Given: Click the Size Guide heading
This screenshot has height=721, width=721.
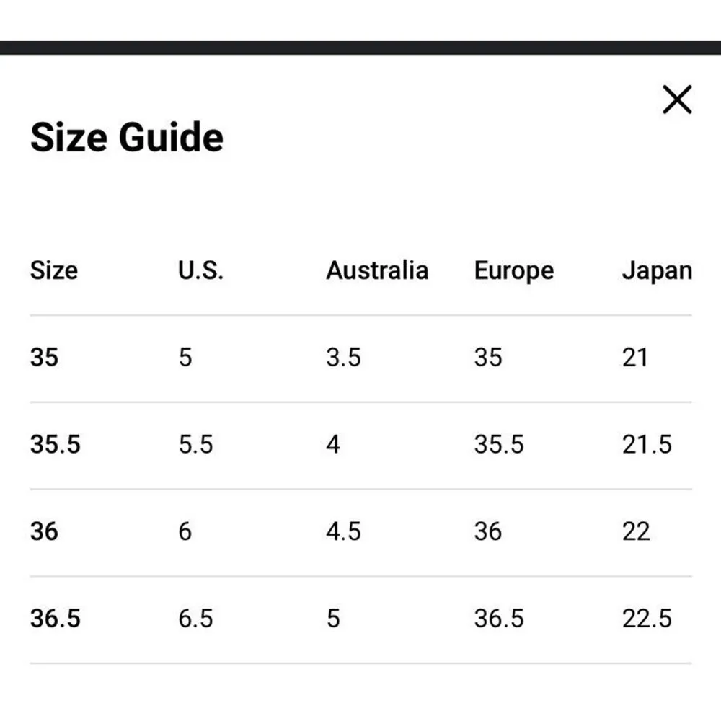Looking at the screenshot, I should [127, 137].
